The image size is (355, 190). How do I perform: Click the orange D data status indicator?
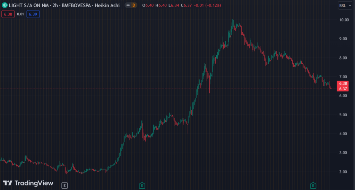[134, 5]
